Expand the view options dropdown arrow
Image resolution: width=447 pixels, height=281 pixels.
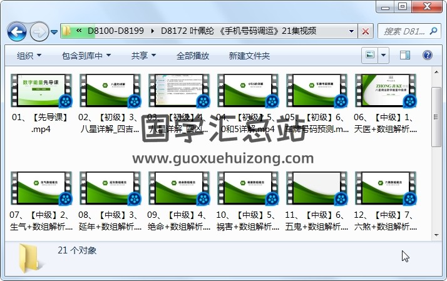coord(384,55)
